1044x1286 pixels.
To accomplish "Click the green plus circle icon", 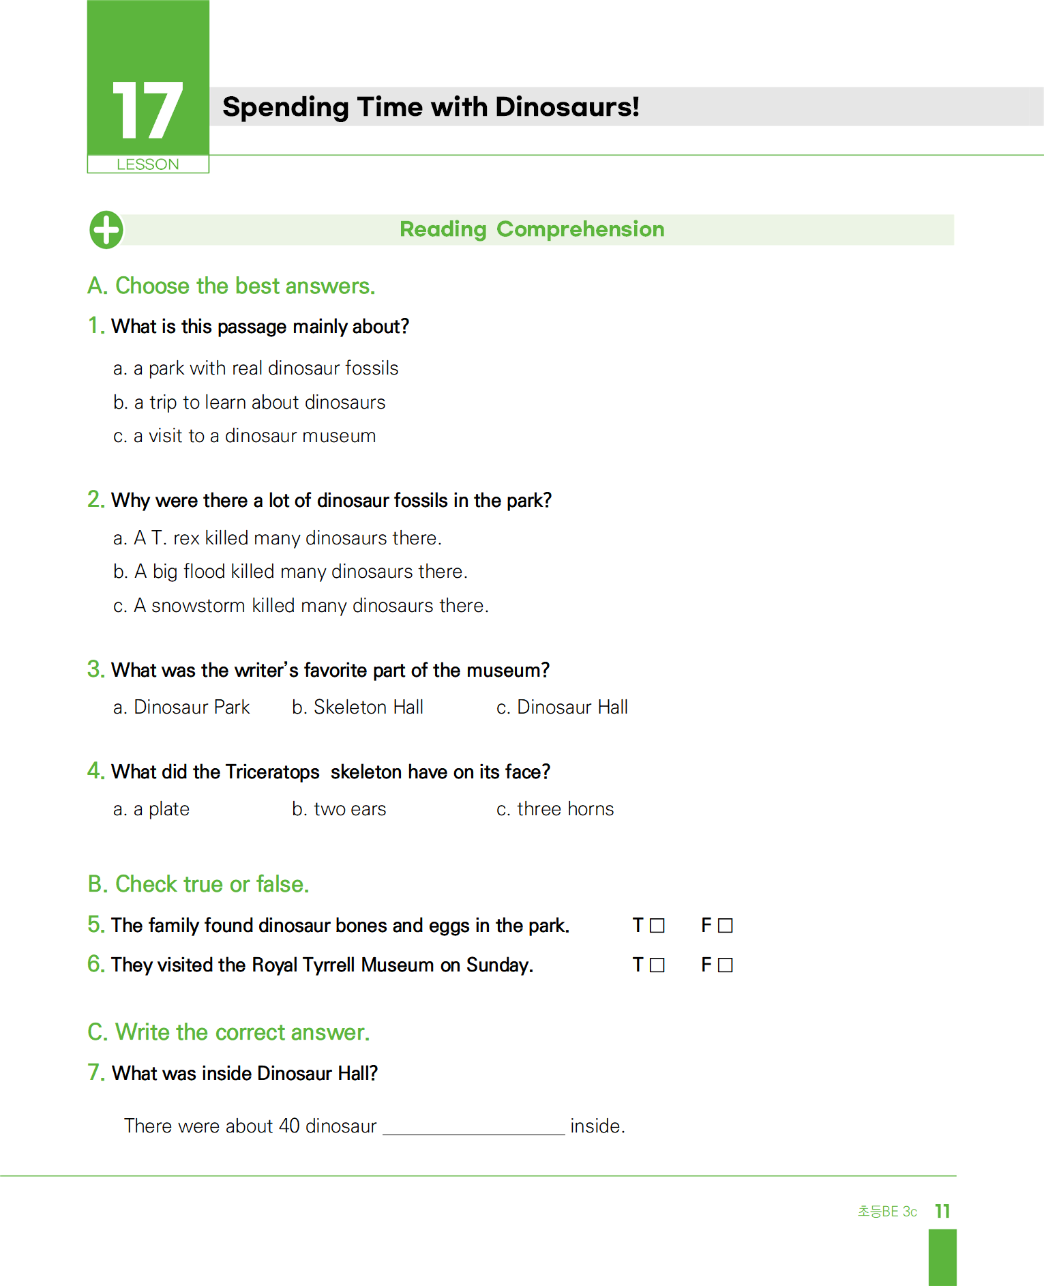I will (x=106, y=230).
